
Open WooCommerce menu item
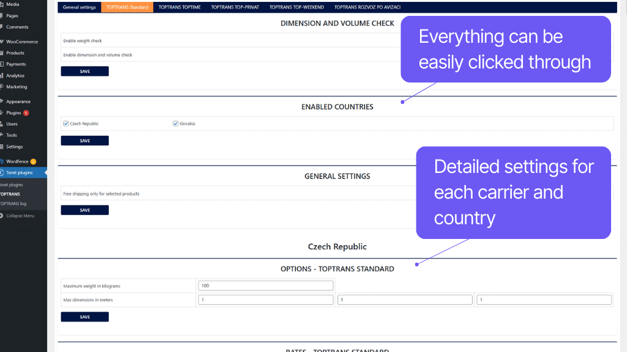pyautogui.click(x=23, y=42)
